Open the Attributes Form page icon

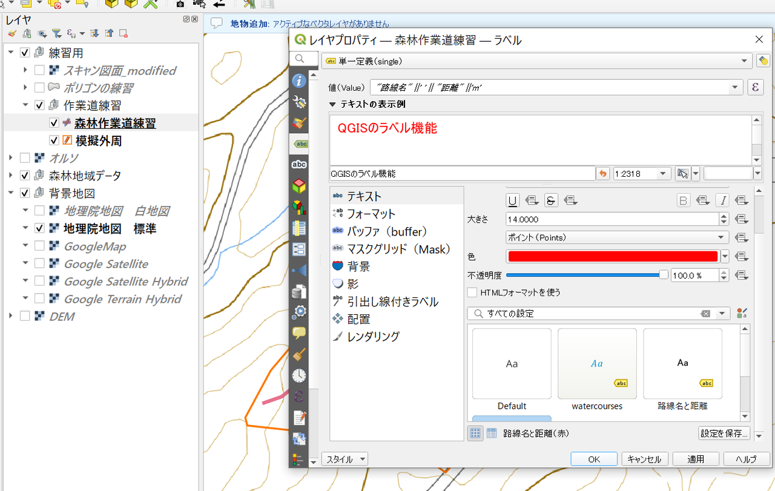(299, 249)
